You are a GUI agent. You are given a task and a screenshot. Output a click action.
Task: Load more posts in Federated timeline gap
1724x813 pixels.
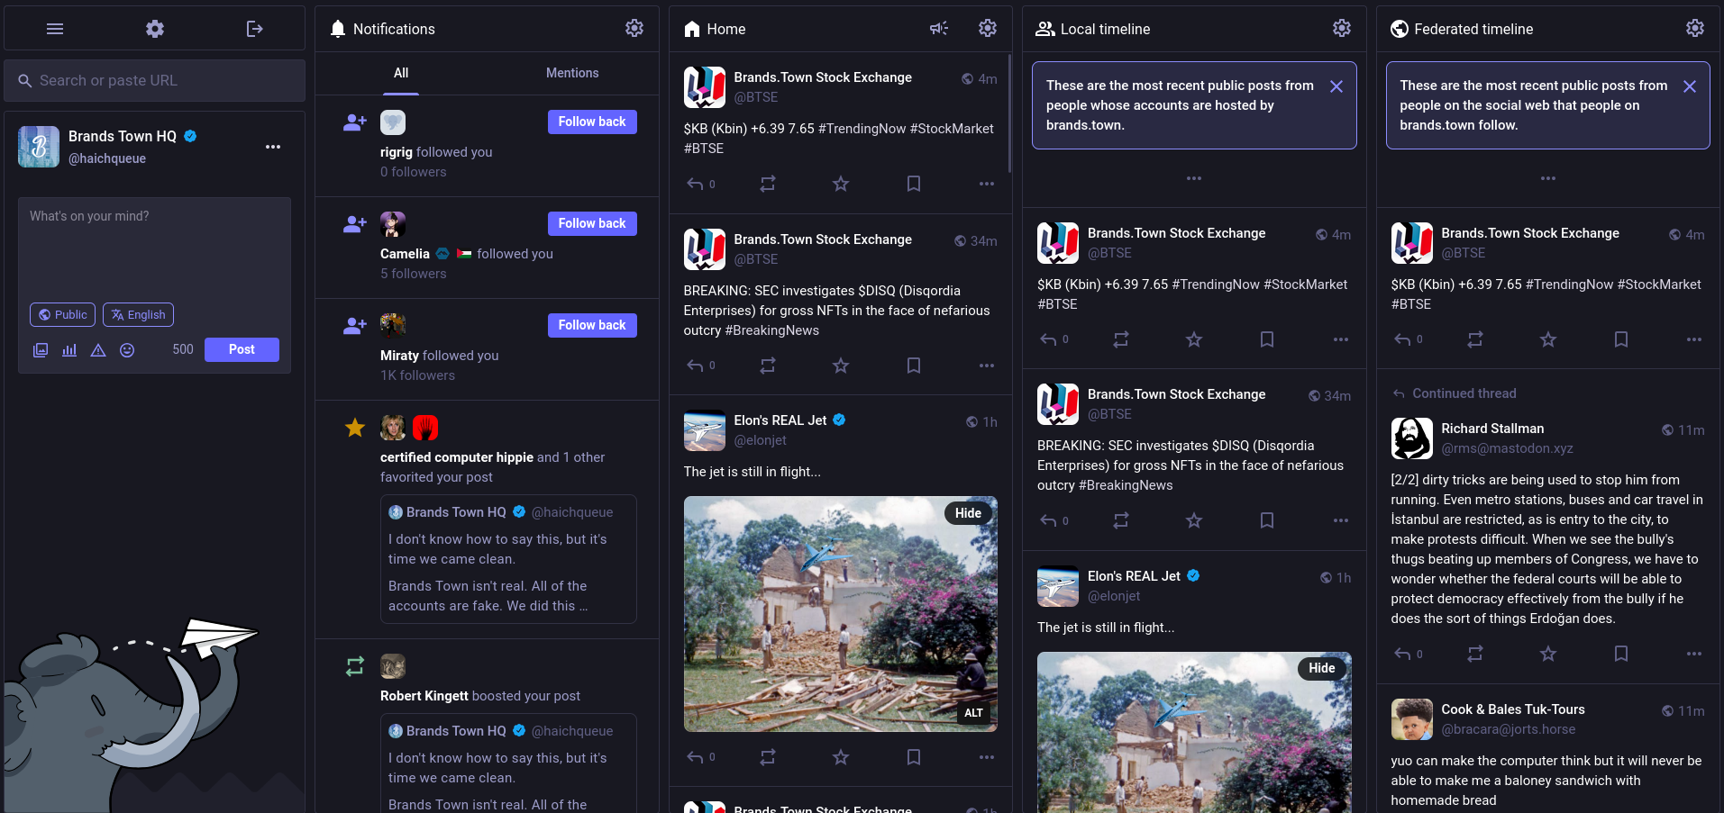pos(1548,178)
